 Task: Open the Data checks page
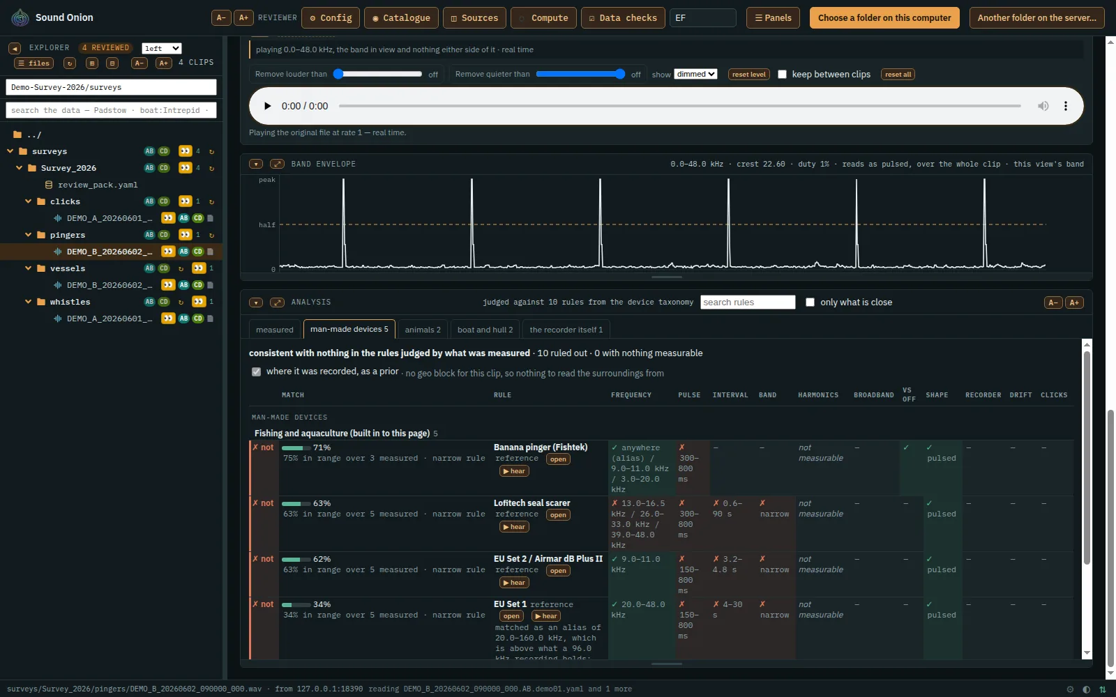pyautogui.click(x=623, y=17)
